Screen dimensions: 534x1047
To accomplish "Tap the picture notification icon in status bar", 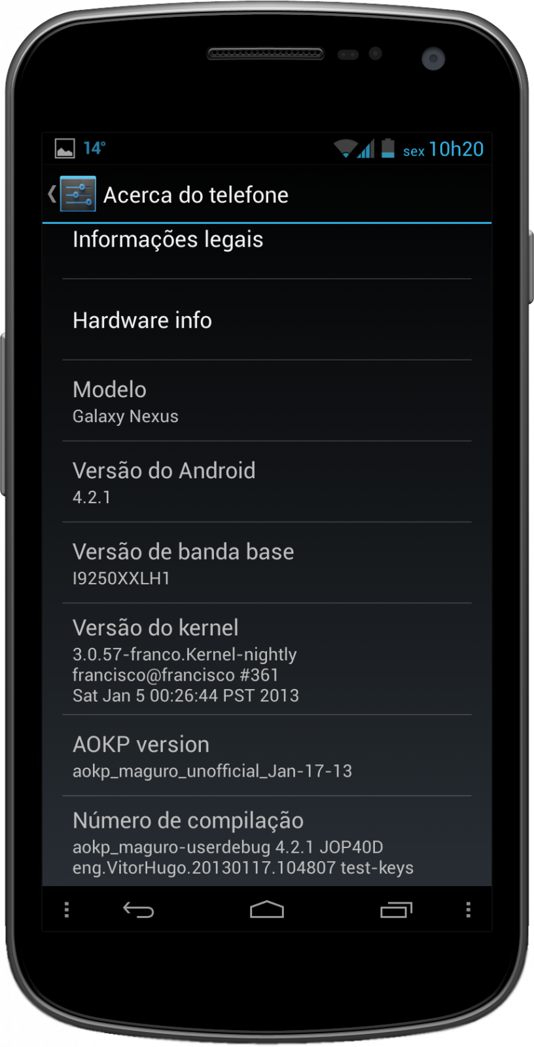I will [x=64, y=149].
